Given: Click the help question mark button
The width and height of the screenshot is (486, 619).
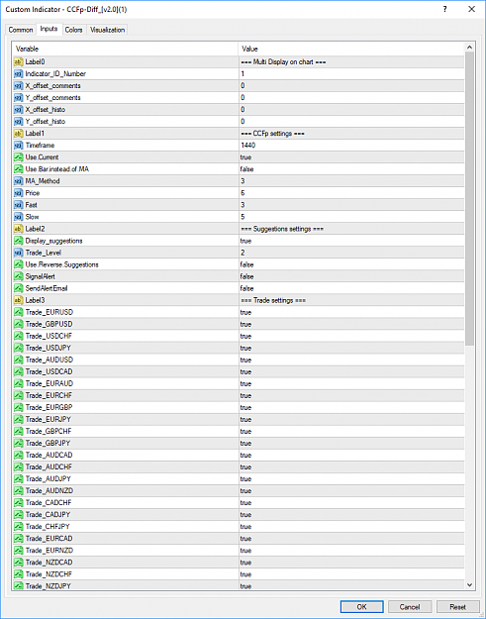Looking at the screenshot, I should 445,9.
